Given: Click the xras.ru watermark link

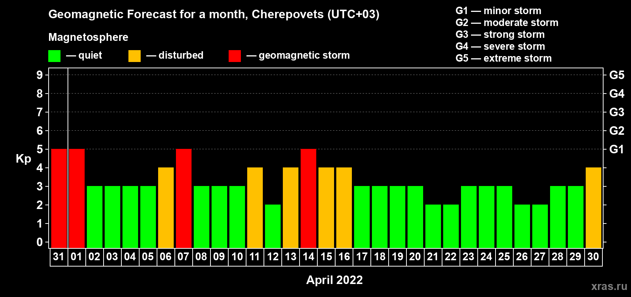Looking at the screenshot, I should 609,286.
